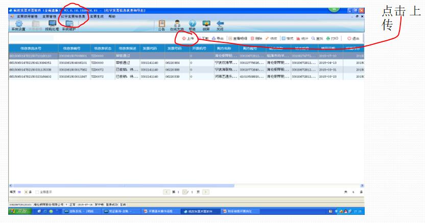Open the 统计 (statistics) chart tool

(x=302, y=38)
